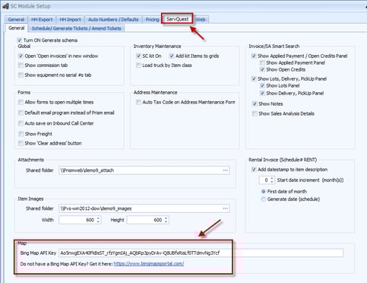This screenshot has height=283, width=367.
Task: Open Schedule/Generate Tickets/Amend Tickets sub-tab
Action: tap(76, 28)
